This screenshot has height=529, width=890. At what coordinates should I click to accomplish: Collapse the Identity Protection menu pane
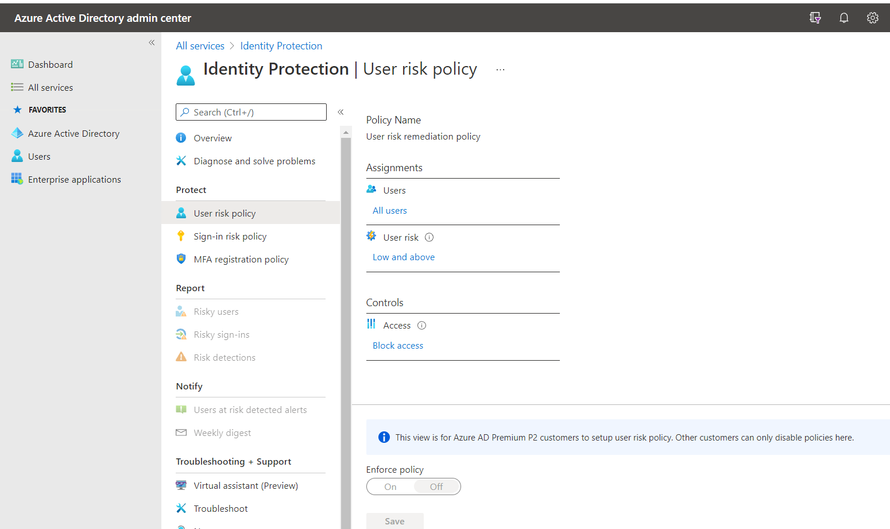(340, 112)
